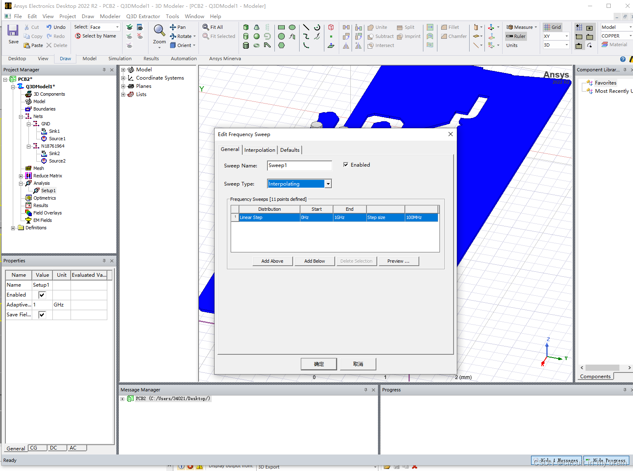
Task: Click the Save icon in the ribbon
Action: (x=13, y=30)
